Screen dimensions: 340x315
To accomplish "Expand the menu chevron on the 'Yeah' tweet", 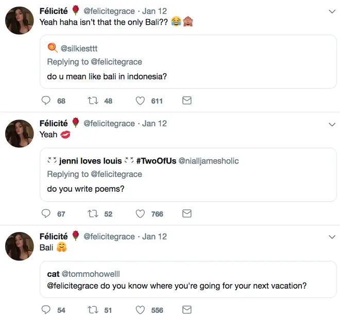I will (x=332, y=125).
